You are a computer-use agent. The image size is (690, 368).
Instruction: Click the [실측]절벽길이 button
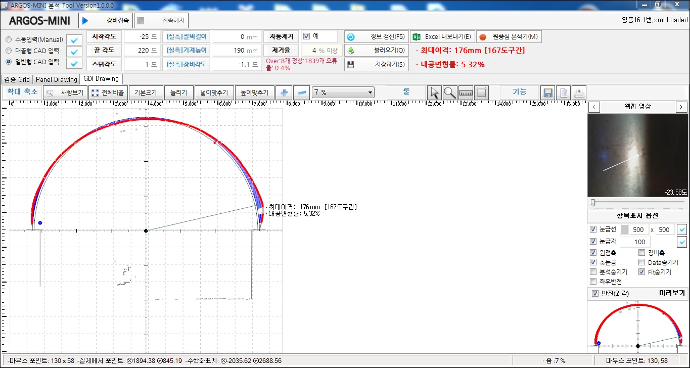tap(187, 37)
